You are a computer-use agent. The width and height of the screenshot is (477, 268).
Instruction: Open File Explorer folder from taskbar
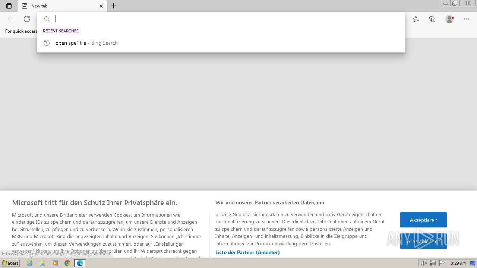[42, 263]
